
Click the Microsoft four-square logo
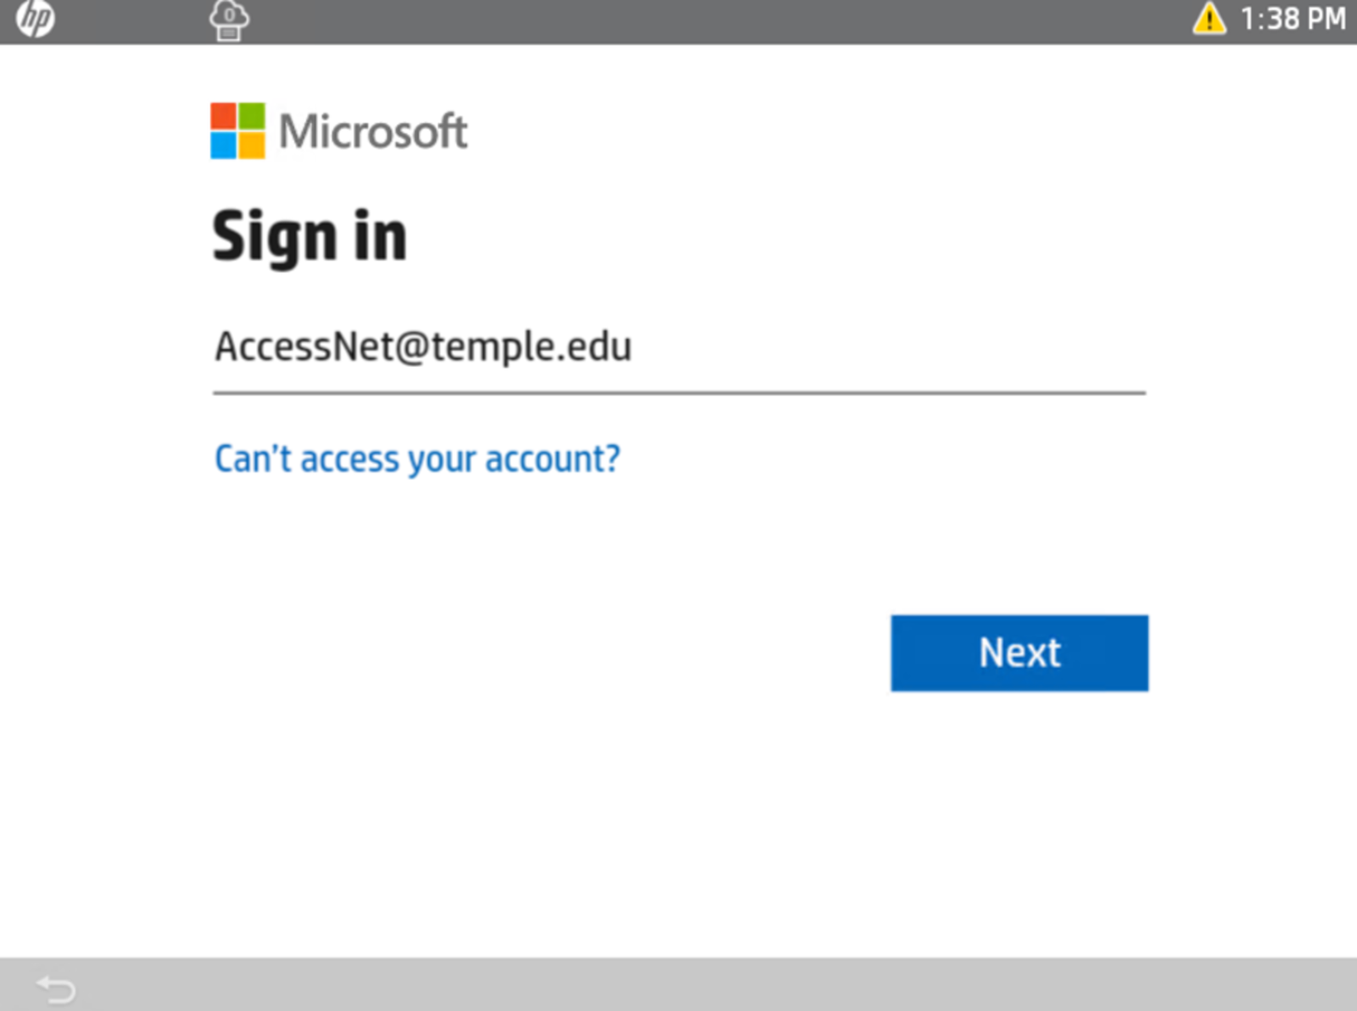click(x=237, y=131)
